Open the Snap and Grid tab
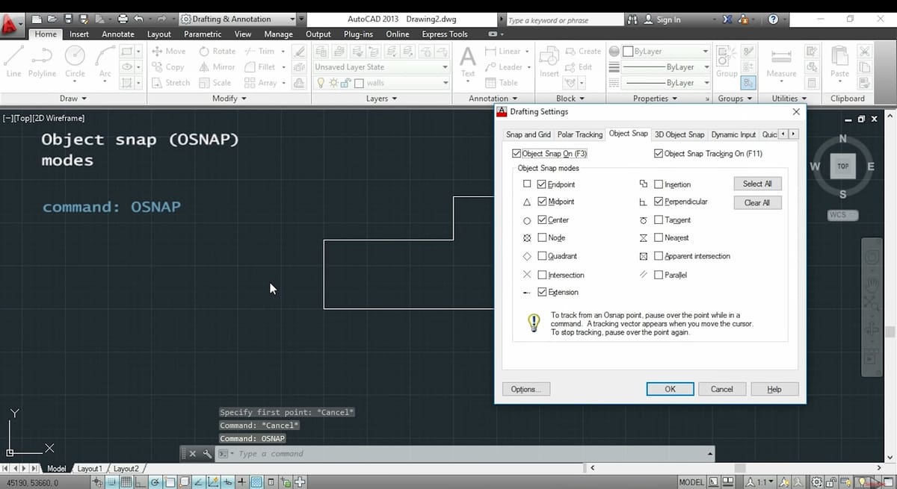 click(528, 134)
